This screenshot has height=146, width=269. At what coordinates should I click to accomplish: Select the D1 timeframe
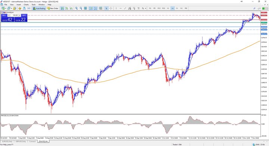(x=177, y=8)
